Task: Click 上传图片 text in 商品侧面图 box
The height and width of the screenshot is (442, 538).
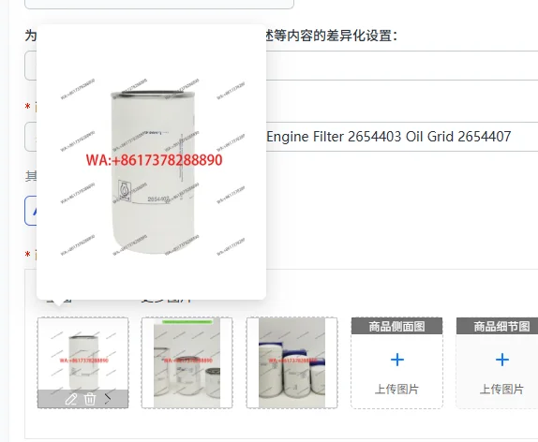Action: [396, 390]
